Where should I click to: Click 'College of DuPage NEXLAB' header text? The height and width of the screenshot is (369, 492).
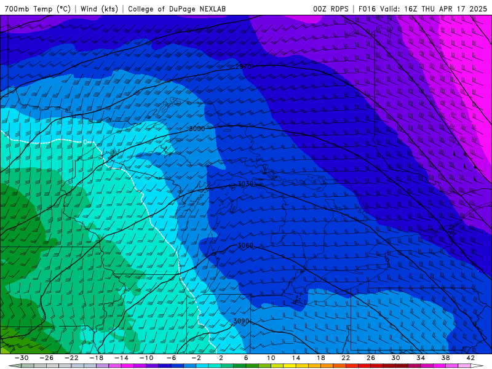(177, 9)
